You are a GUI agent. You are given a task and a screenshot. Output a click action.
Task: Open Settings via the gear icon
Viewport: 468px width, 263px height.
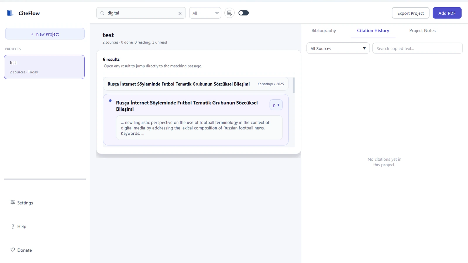[x=13, y=203]
